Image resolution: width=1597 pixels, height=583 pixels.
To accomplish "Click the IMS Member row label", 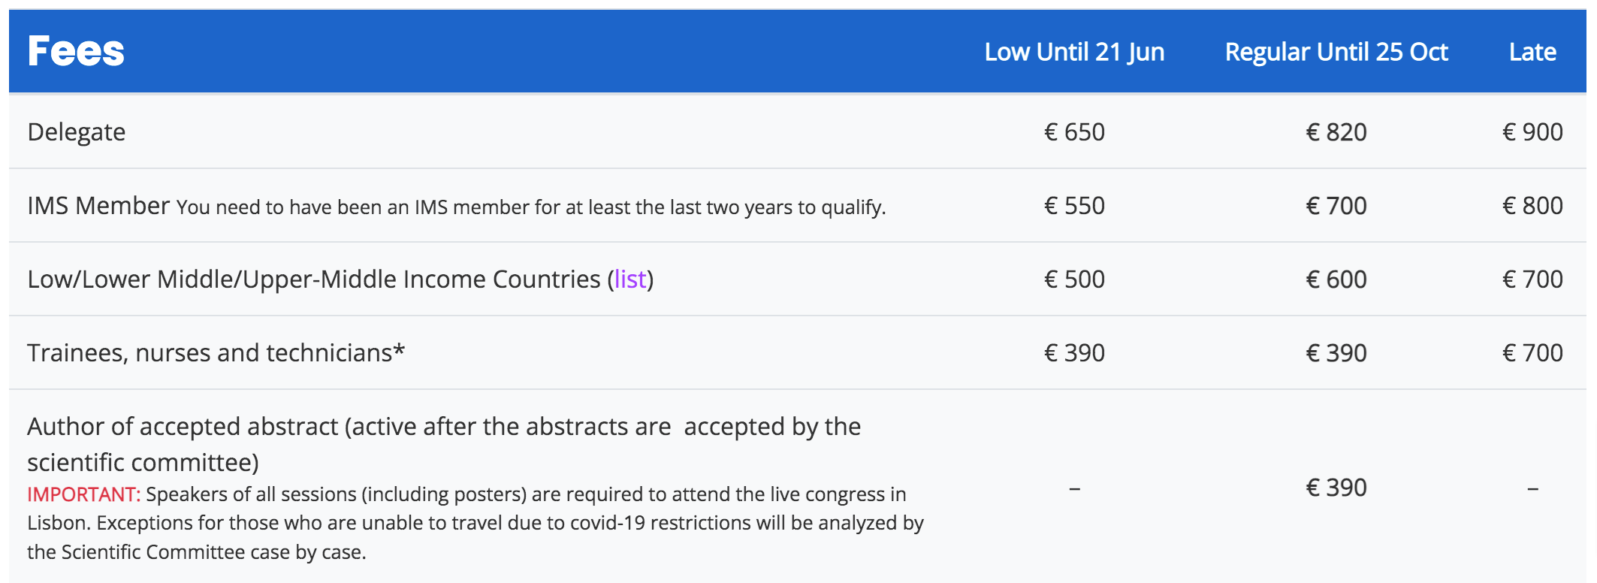I will [98, 206].
